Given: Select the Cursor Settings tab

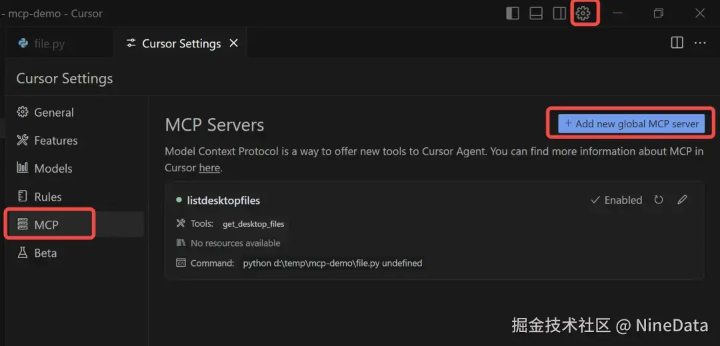Looking at the screenshot, I should (x=181, y=44).
